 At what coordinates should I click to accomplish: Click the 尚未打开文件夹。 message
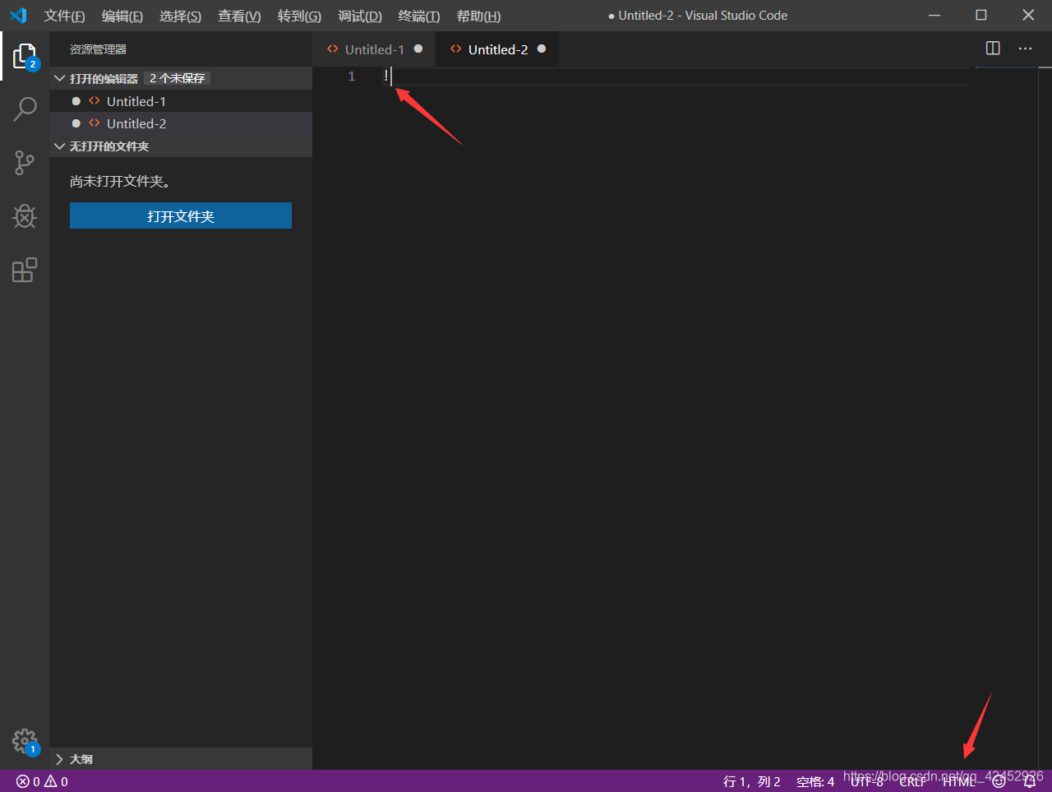pyautogui.click(x=120, y=181)
